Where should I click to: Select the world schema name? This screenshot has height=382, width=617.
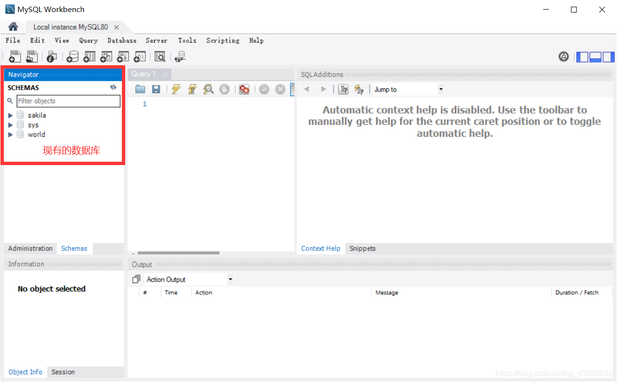point(36,134)
